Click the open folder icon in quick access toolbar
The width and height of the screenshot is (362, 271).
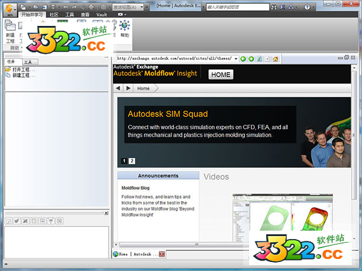click(x=36, y=7)
